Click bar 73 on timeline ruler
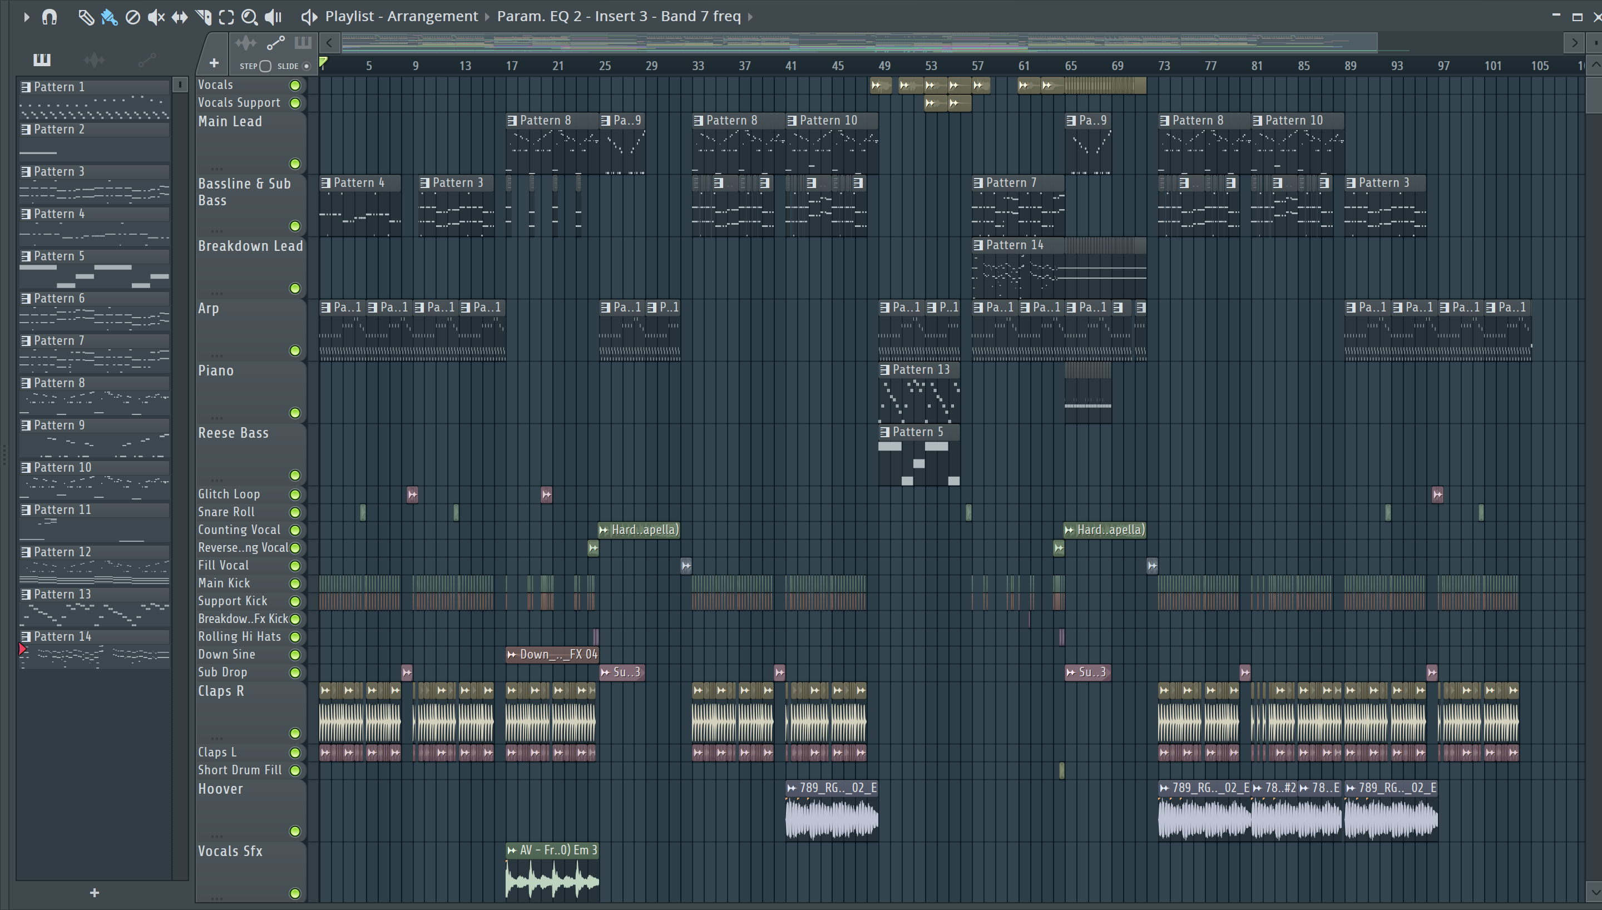 (x=1163, y=66)
